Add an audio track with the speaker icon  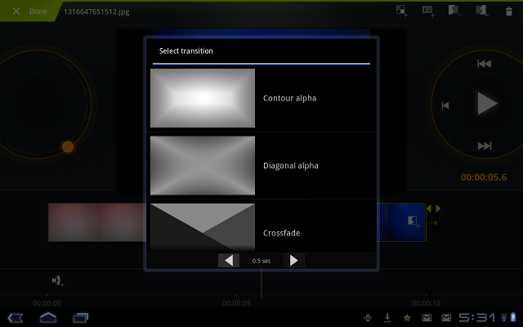pos(58,281)
